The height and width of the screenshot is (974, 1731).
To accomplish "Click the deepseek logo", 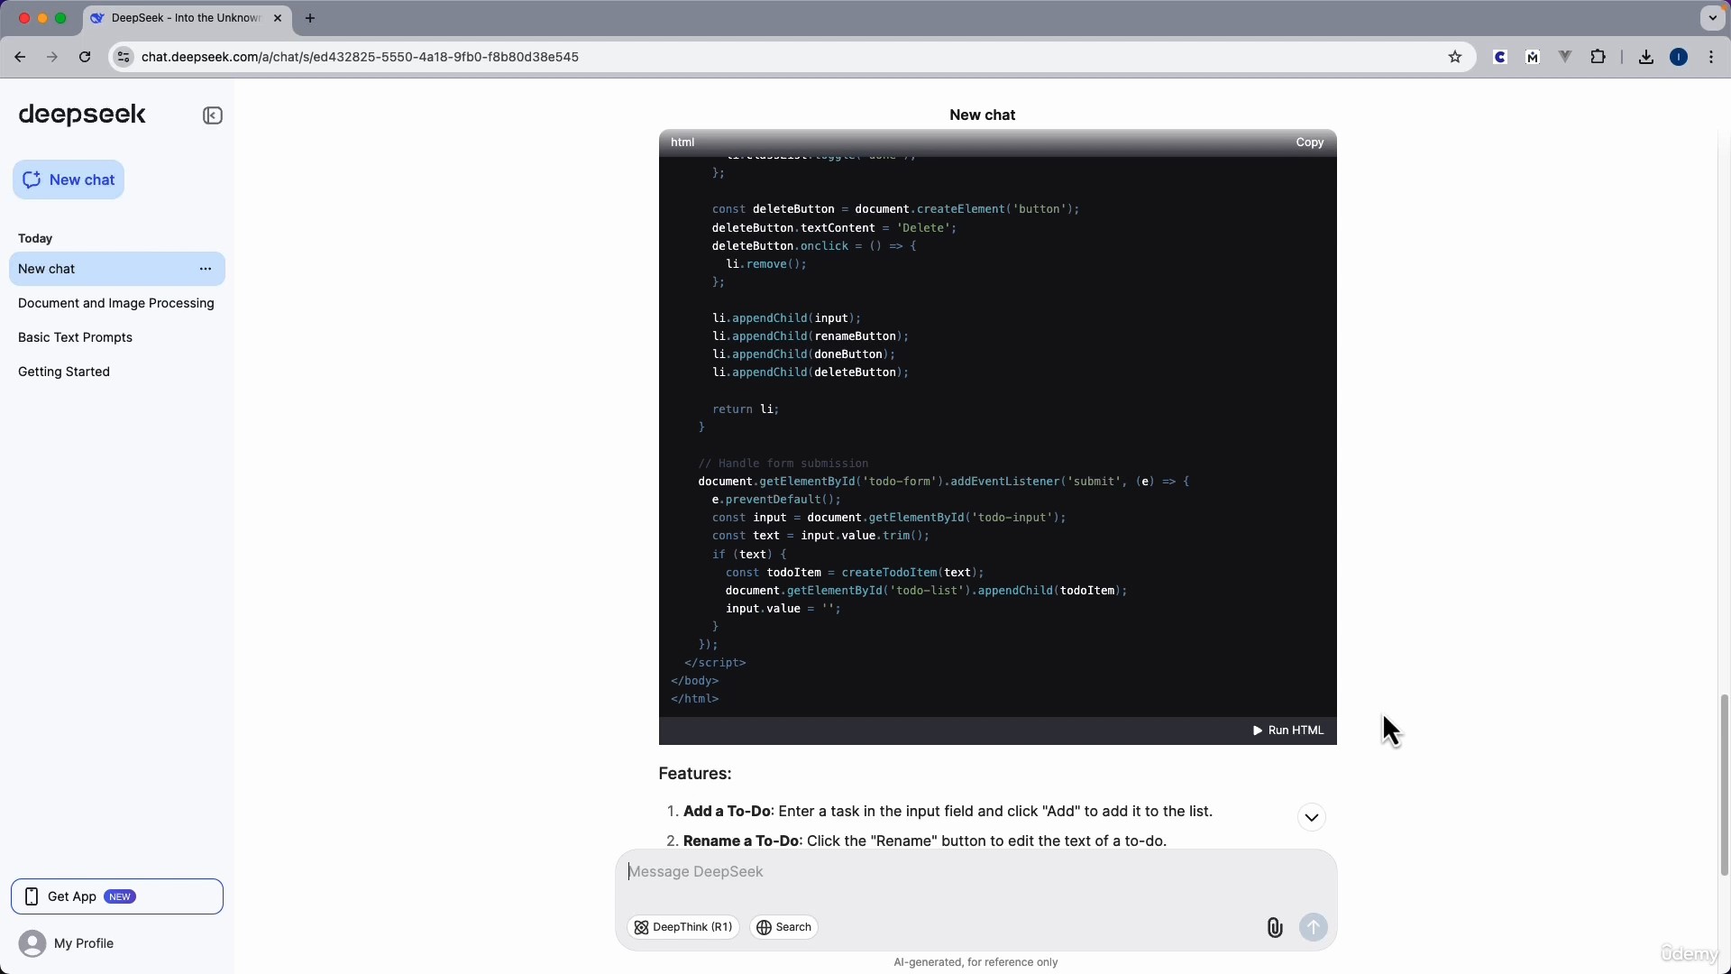I will 82,115.
